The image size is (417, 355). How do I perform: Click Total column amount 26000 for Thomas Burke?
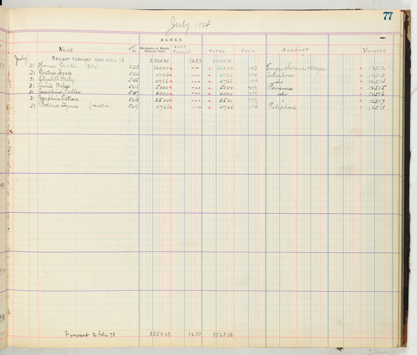click(225, 68)
